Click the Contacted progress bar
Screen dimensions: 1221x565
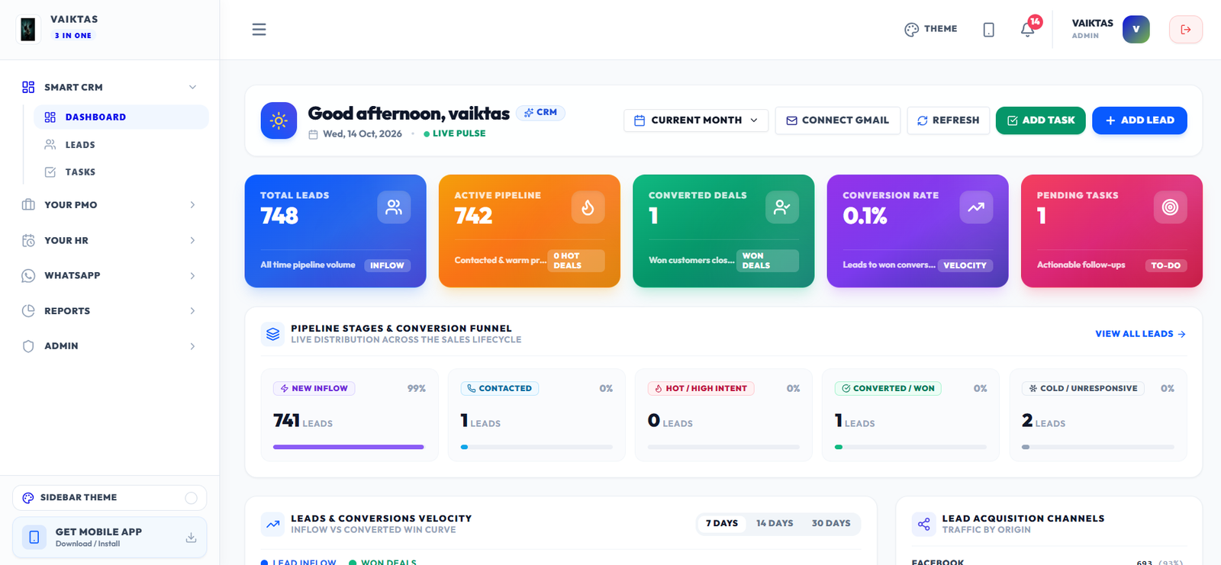point(536,447)
